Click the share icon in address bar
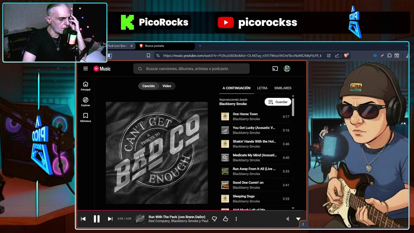 tap(337, 56)
